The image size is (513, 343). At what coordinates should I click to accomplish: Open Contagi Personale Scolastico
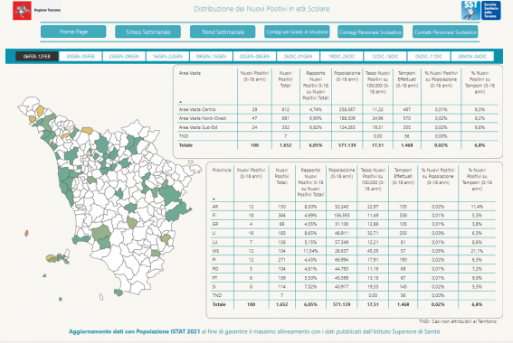click(x=370, y=32)
